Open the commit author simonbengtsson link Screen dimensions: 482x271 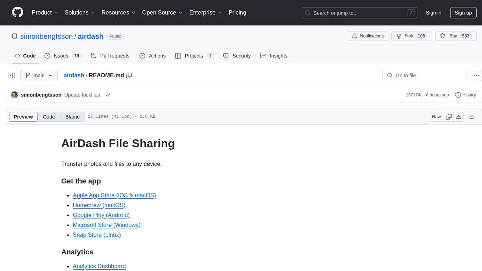click(x=41, y=95)
